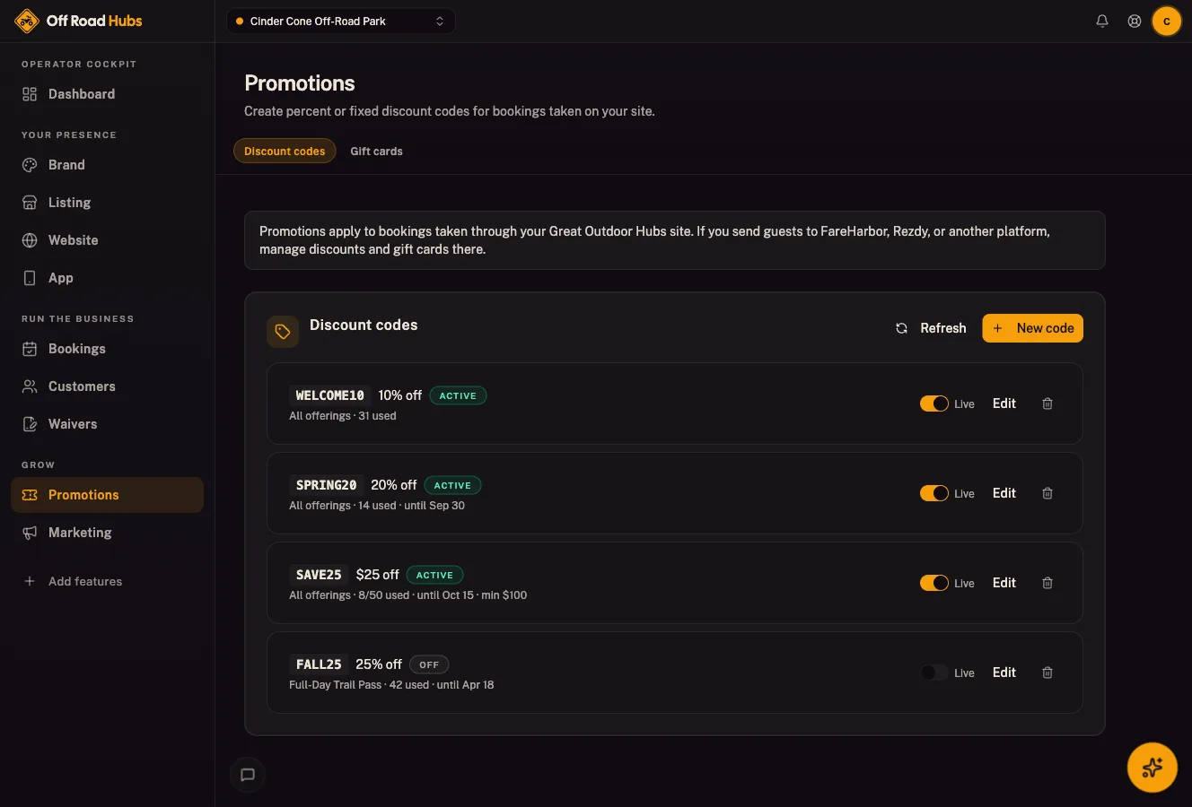Launch the sparkle AI assistant button
The width and height of the screenshot is (1192, 807).
[1153, 768]
